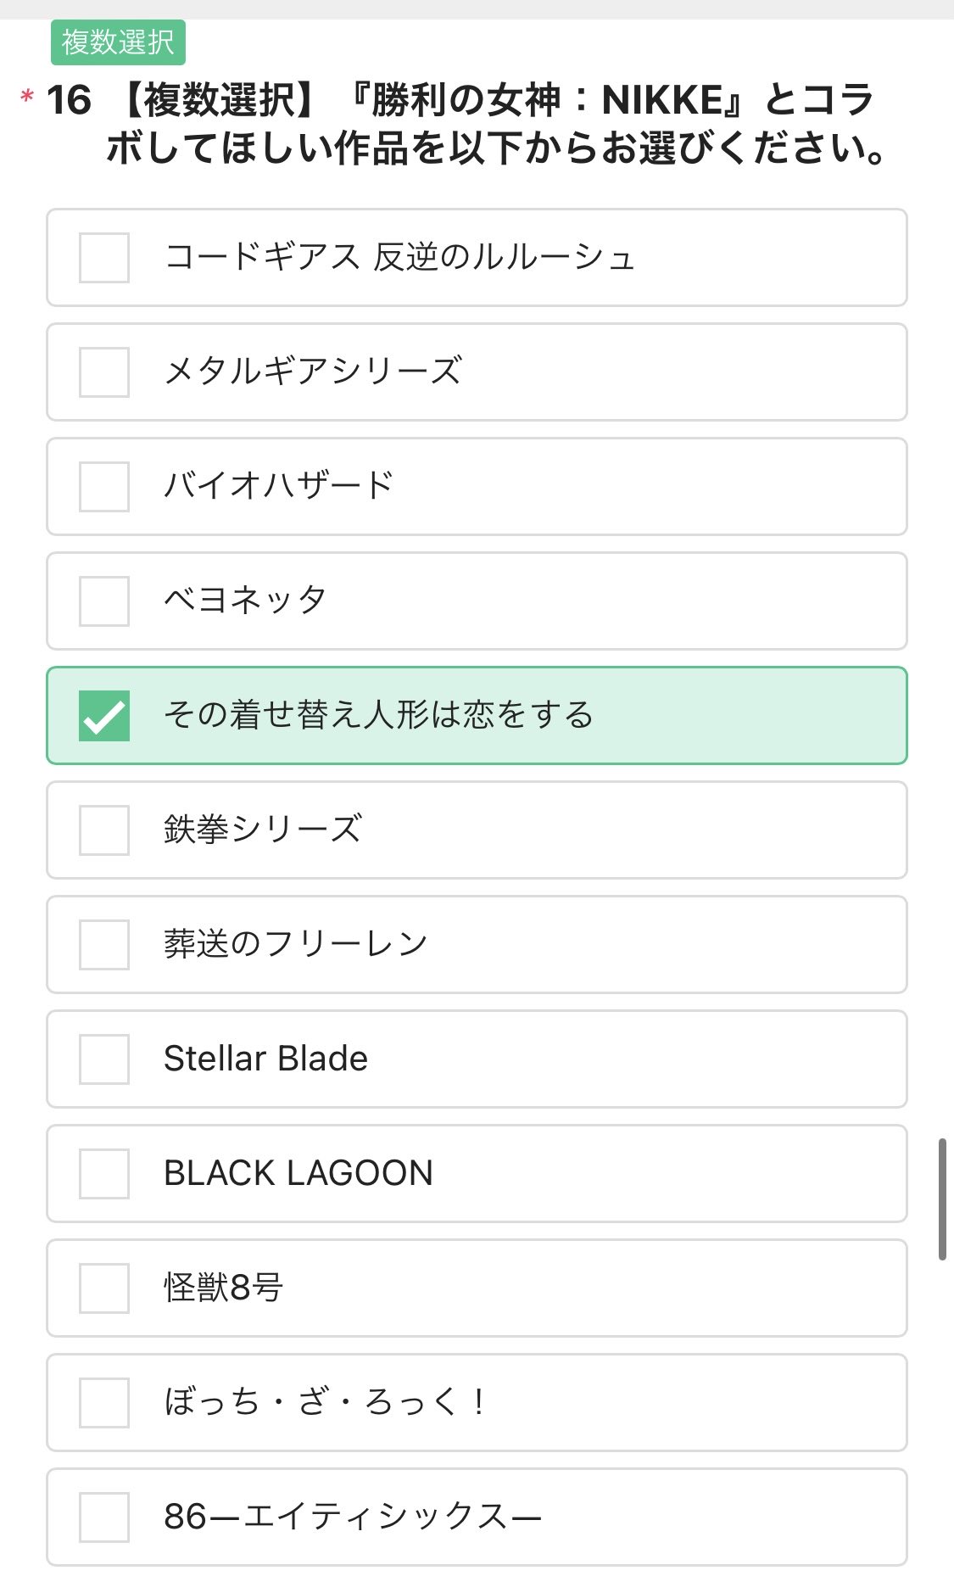Check the BLACK LAGOON checkbox
Screen dimensions: 954x1576
pos(104,1174)
